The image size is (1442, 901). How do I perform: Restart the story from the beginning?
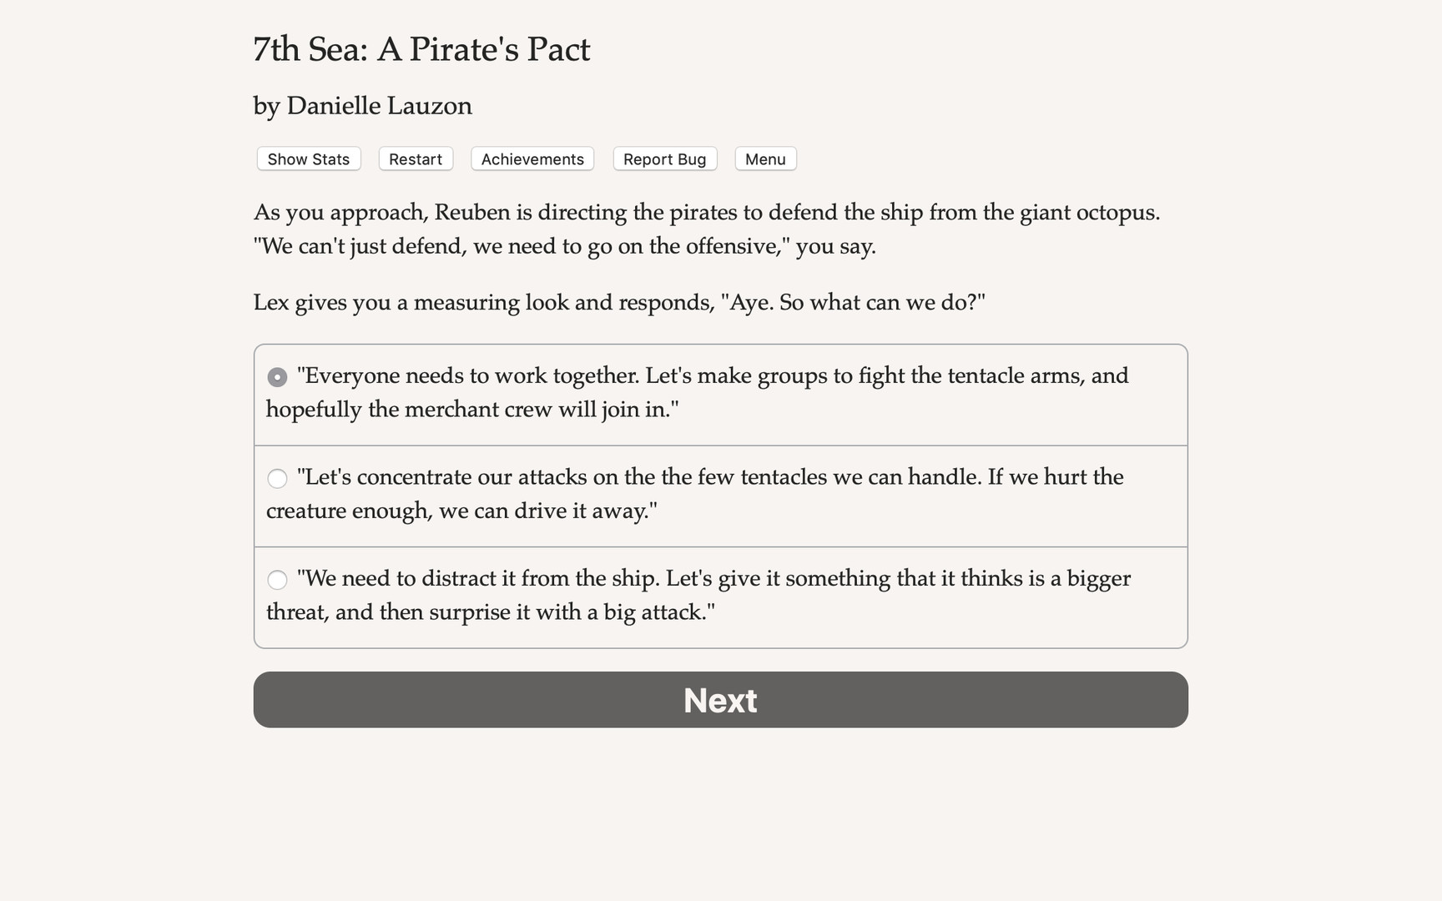coord(415,159)
